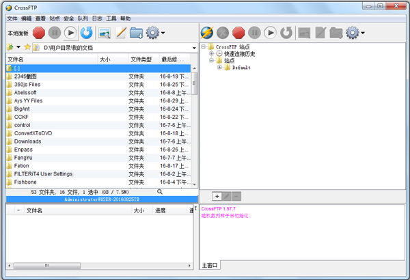Open the 队列 menu
This screenshot has width=410, height=280.
coord(83,18)
